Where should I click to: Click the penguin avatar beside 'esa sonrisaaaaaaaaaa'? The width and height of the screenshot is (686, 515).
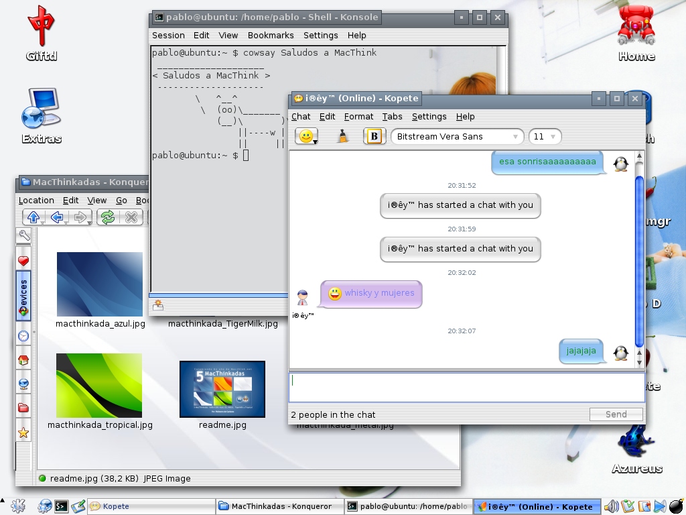tap(620, 164)
